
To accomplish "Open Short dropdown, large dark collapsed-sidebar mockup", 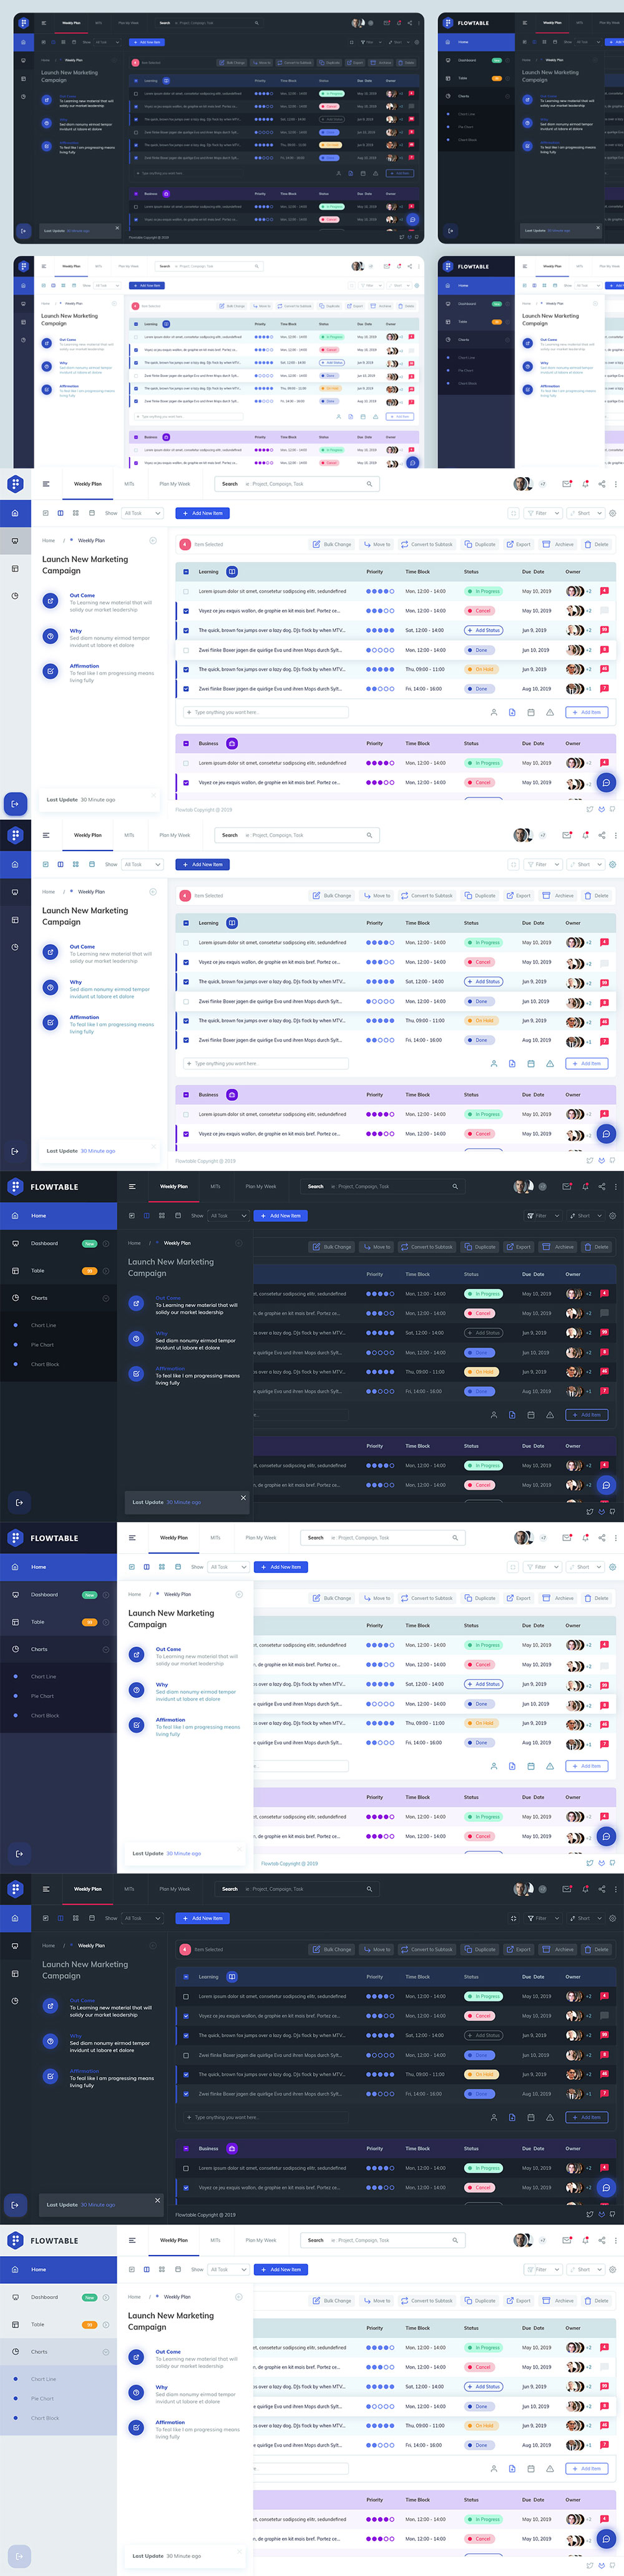I will tap(585, 1918).
